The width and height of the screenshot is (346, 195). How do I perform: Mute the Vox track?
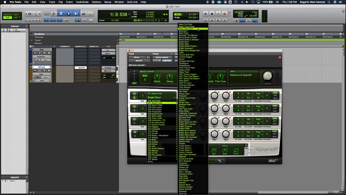coord(49,53)
